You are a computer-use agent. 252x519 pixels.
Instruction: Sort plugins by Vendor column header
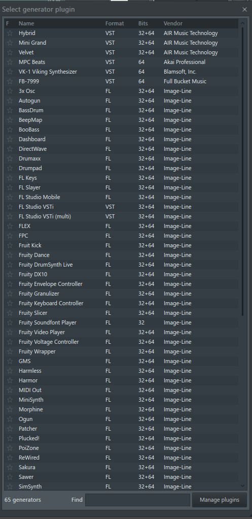173,23
